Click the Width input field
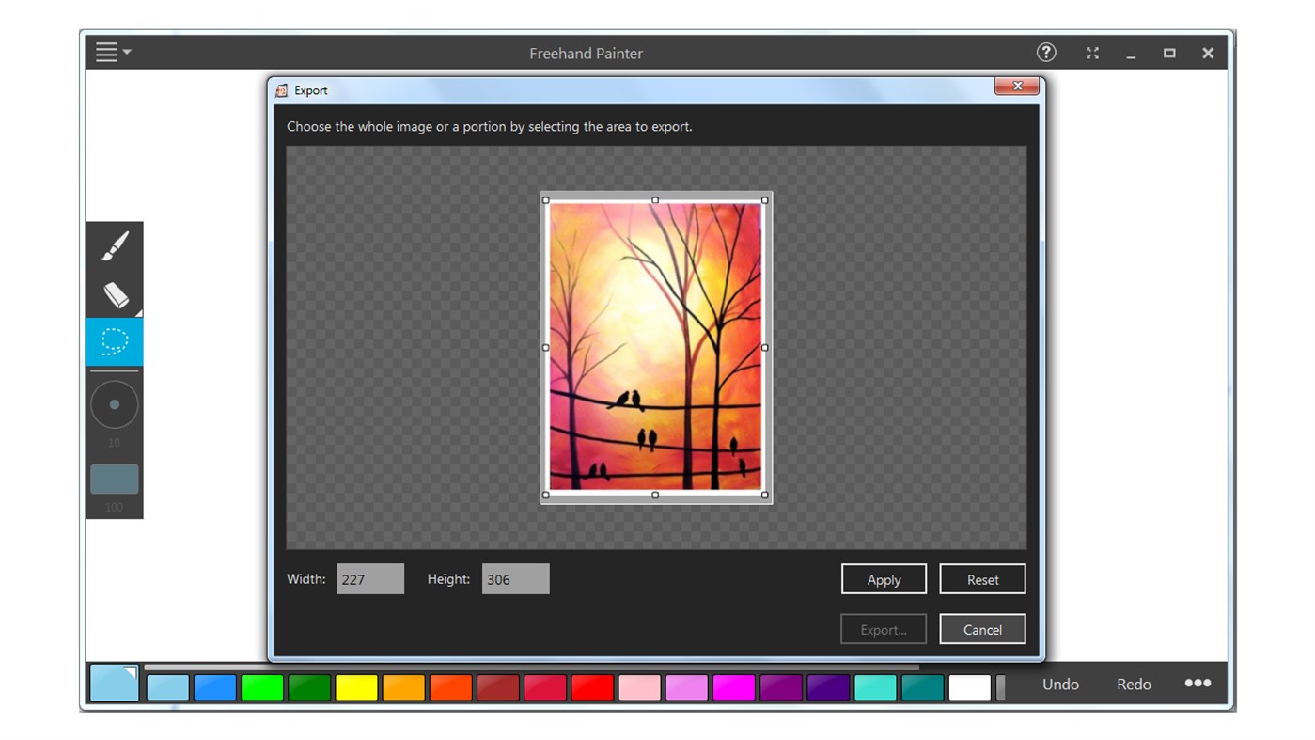Screen dimensions: 1315x740 tap(370, 578)
